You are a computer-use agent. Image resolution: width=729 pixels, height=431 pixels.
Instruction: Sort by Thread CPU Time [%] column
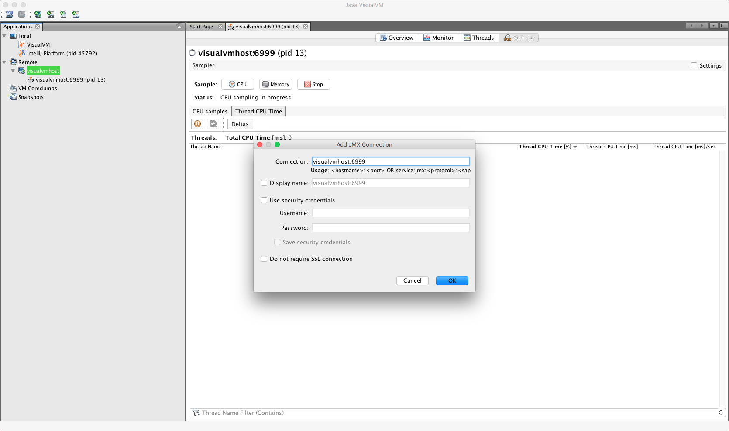548,147
